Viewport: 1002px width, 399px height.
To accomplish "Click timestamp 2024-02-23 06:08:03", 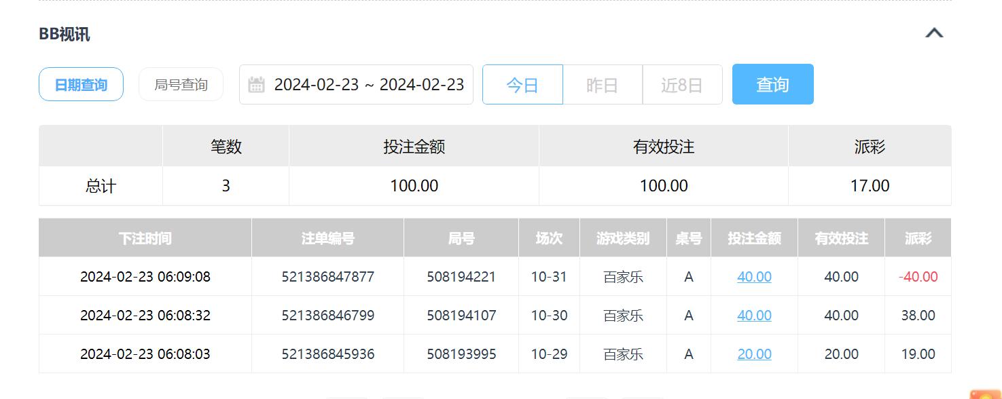I will 145,354.
